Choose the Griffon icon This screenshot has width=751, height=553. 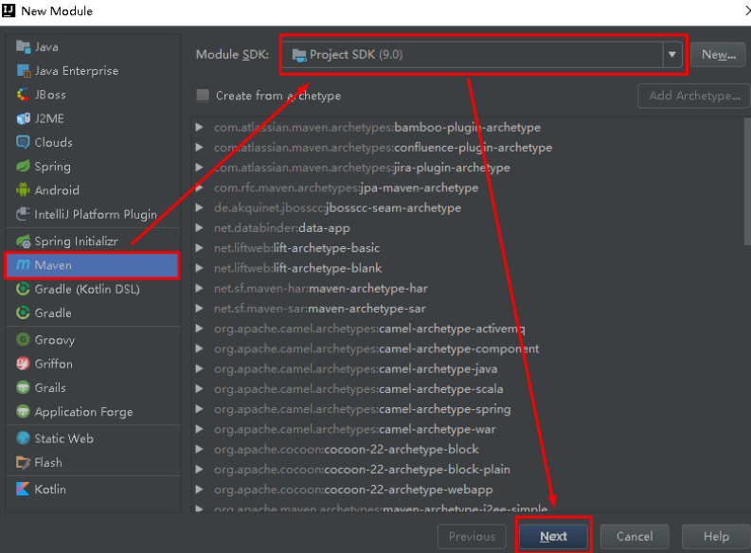pyautogui.click(x=23, y=364)
